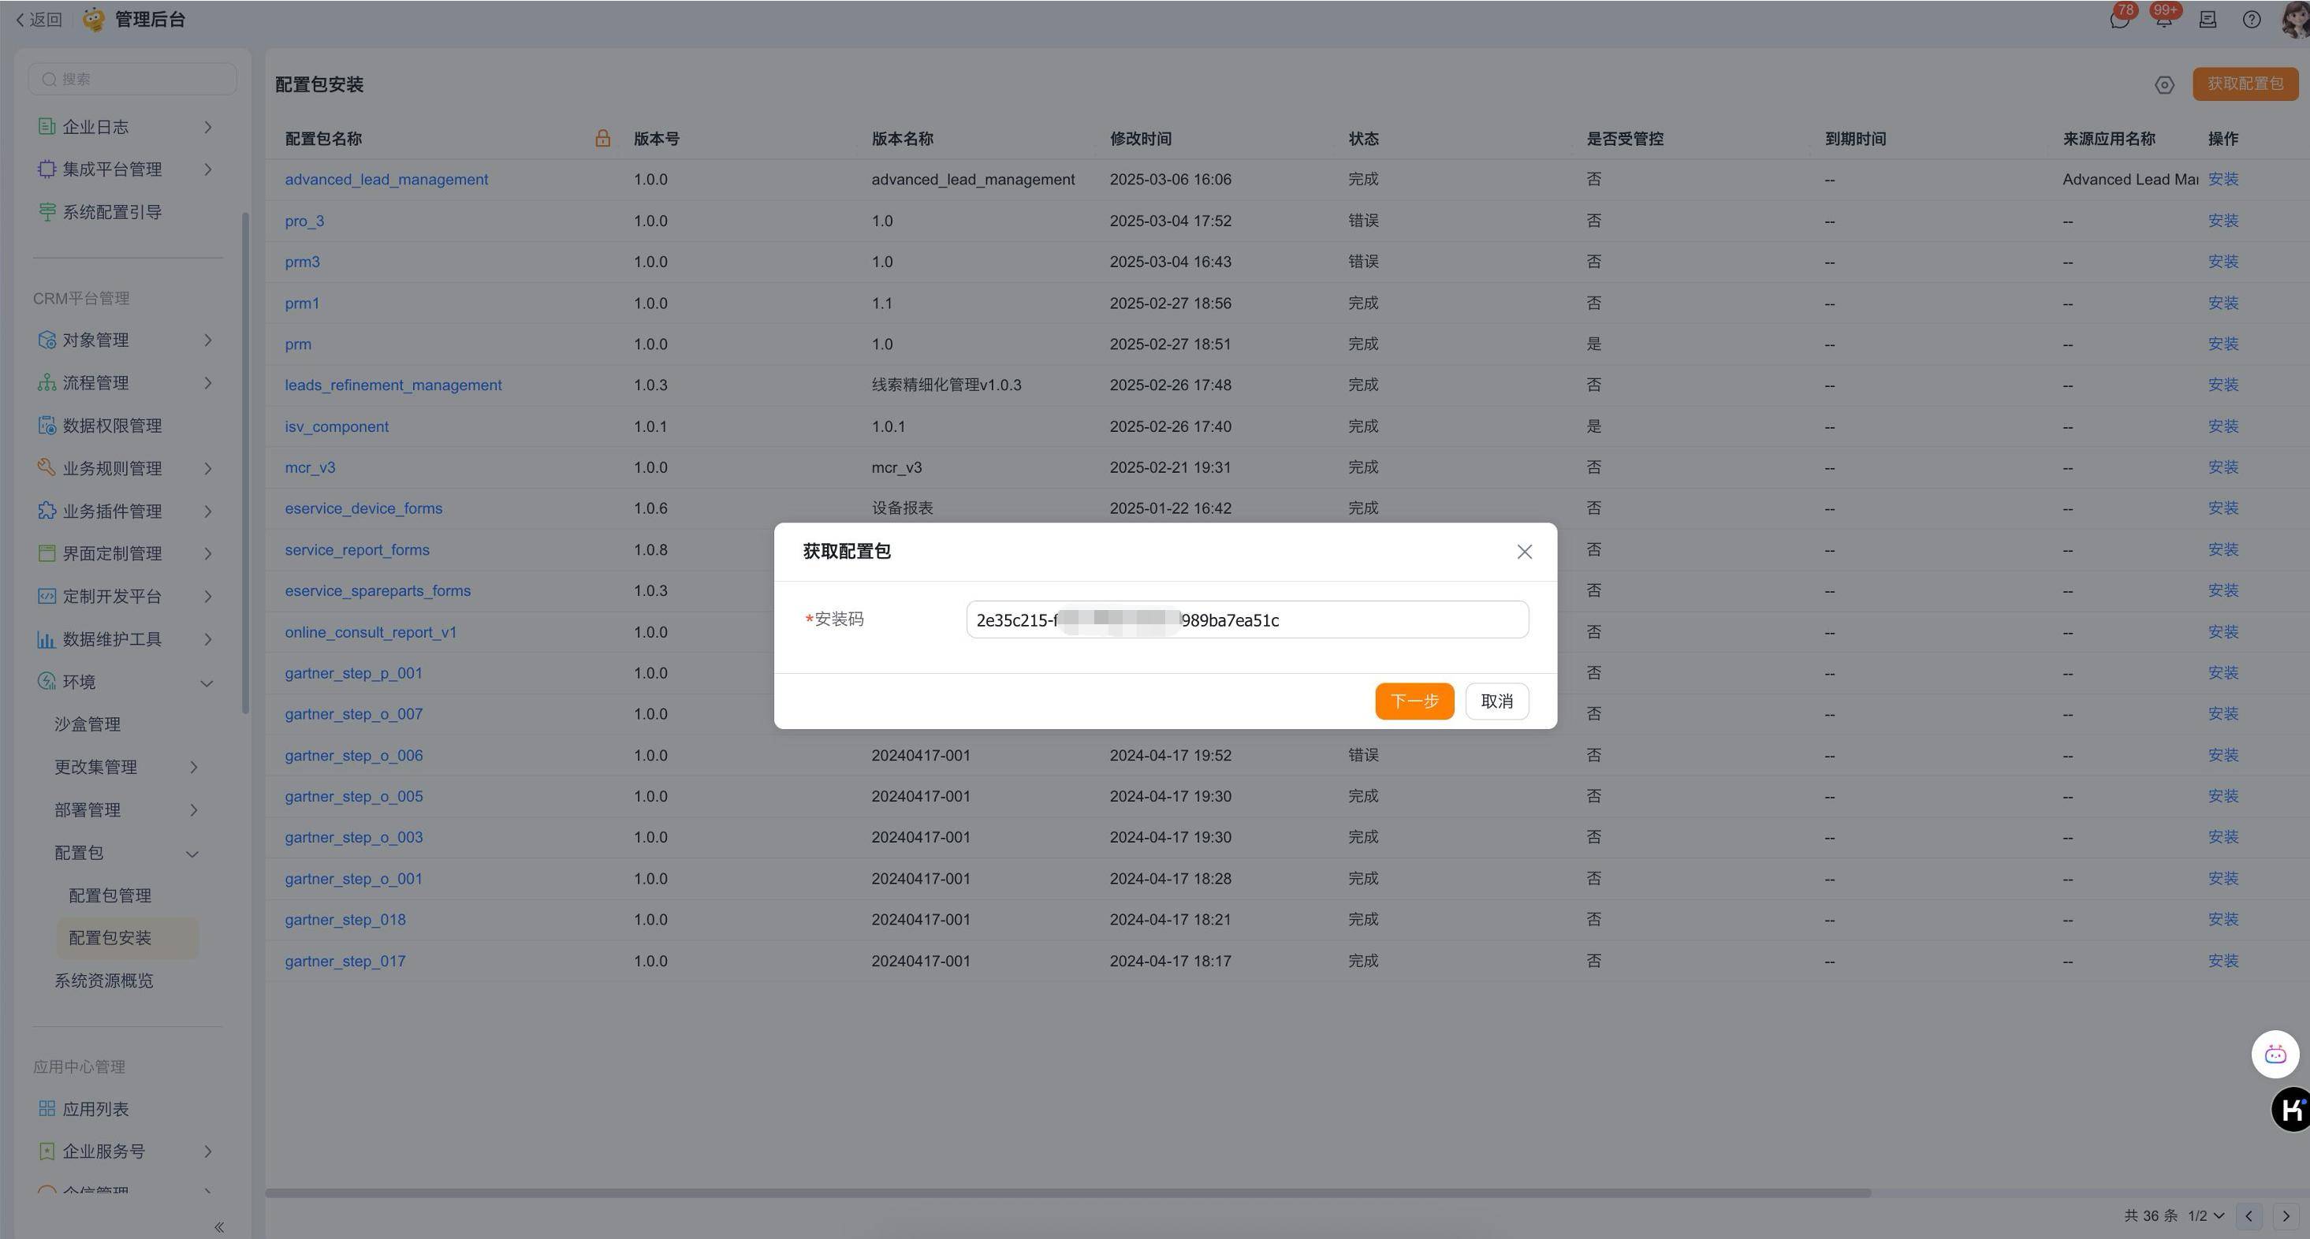Screen dimensions: 2310x1239
Task: Click the help question mark icon
Action: [x=2251, y=20]
